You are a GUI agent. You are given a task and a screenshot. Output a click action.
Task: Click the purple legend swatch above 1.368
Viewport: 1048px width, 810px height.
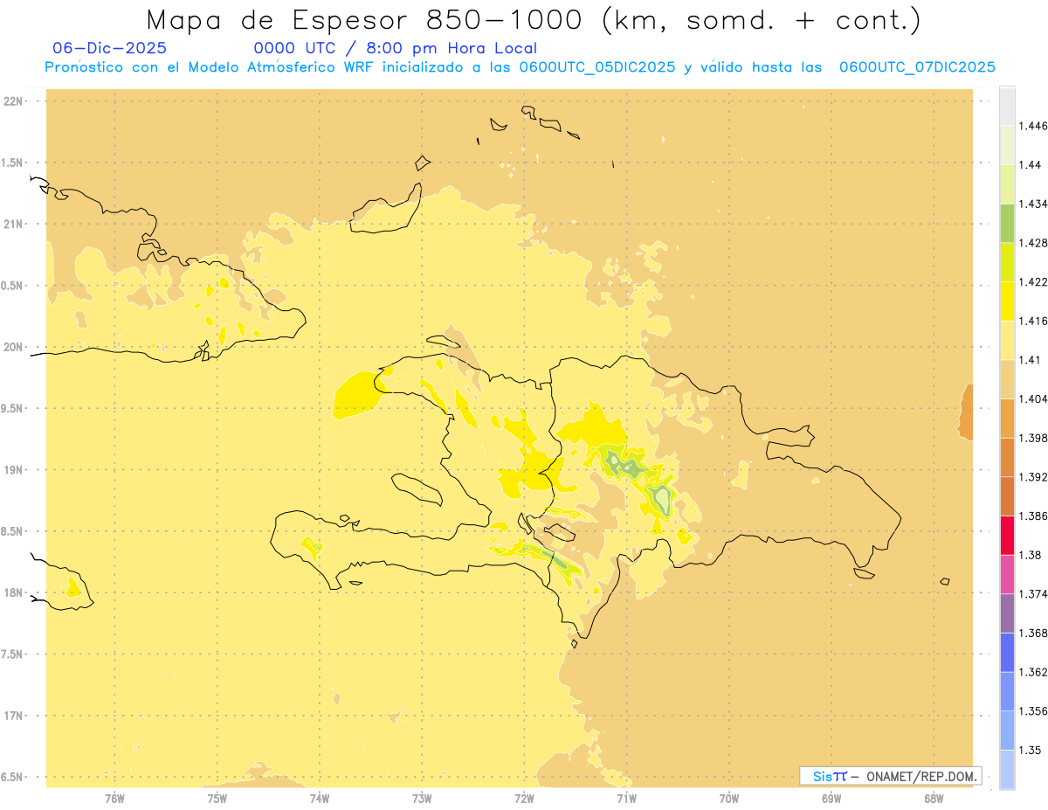coord(1007,613)
